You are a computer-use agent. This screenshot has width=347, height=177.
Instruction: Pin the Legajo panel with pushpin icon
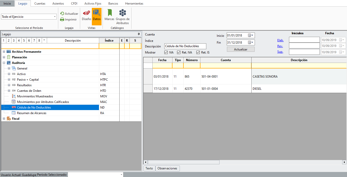[139, 34]
